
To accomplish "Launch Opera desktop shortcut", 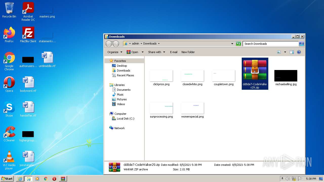I will (9, 84).
